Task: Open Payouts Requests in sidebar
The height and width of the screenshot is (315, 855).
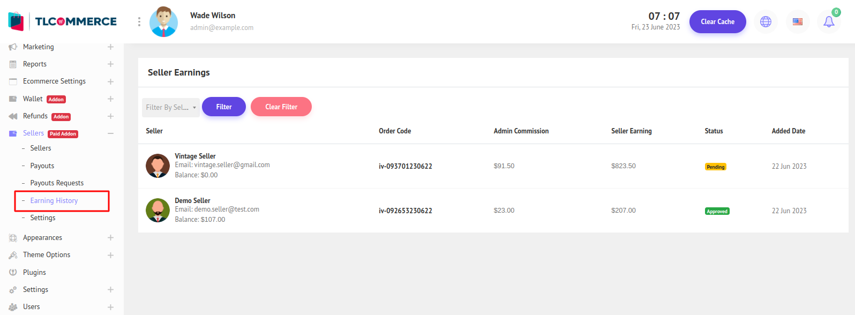Action: (x=57, y=183)
